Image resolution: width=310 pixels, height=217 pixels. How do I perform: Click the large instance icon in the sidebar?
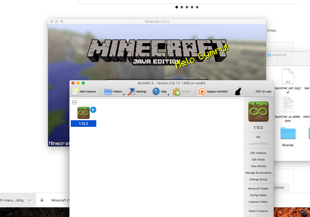258,112
